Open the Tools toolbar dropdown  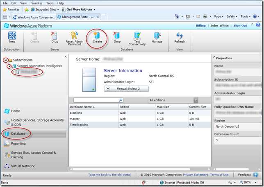click(246, 16)
